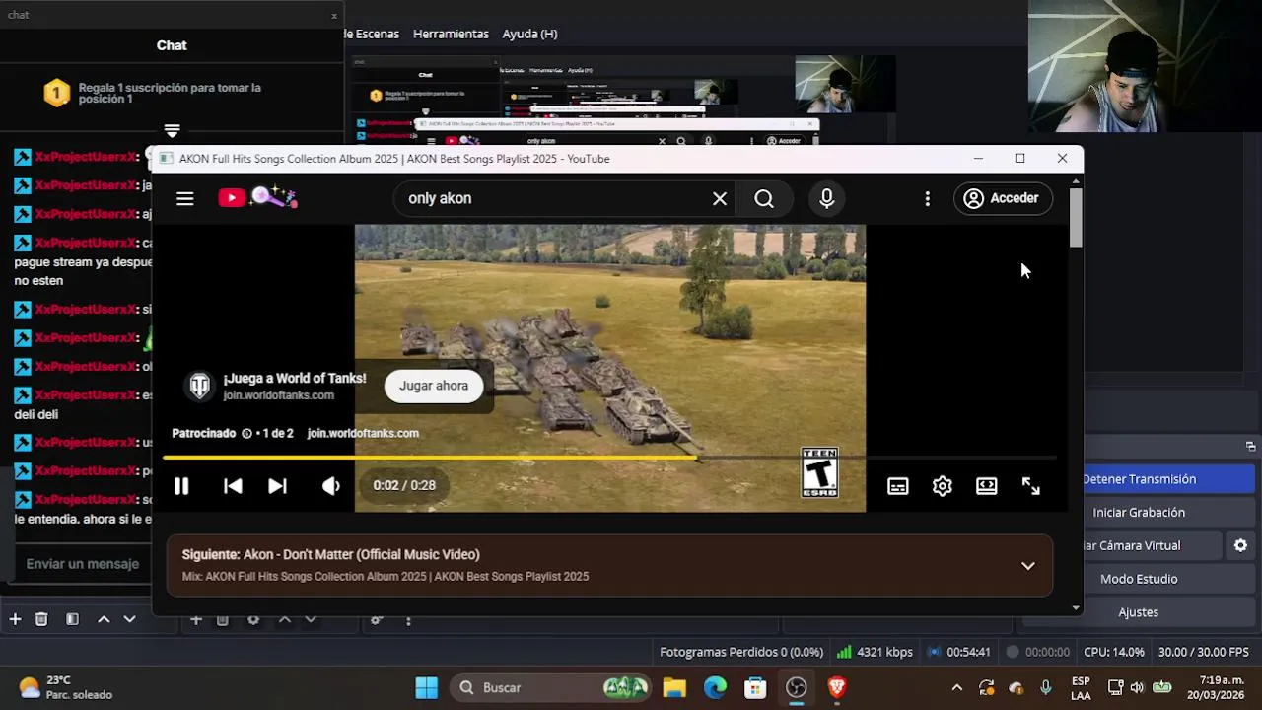Open ad info icon beside Patrocinado
Screen dimensions: 1262x710
pyautogui.click(x=246, y=433)
